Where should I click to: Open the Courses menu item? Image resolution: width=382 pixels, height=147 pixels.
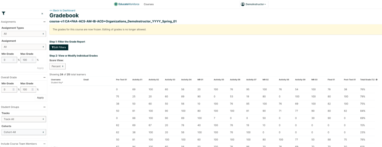click(x=148, y=4)
